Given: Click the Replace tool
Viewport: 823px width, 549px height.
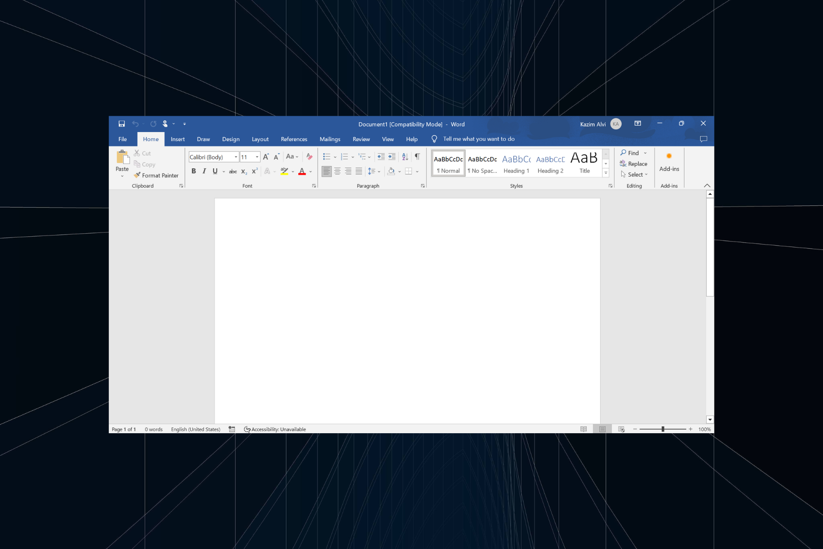Looking at the screenshot, I should point(634,164).
